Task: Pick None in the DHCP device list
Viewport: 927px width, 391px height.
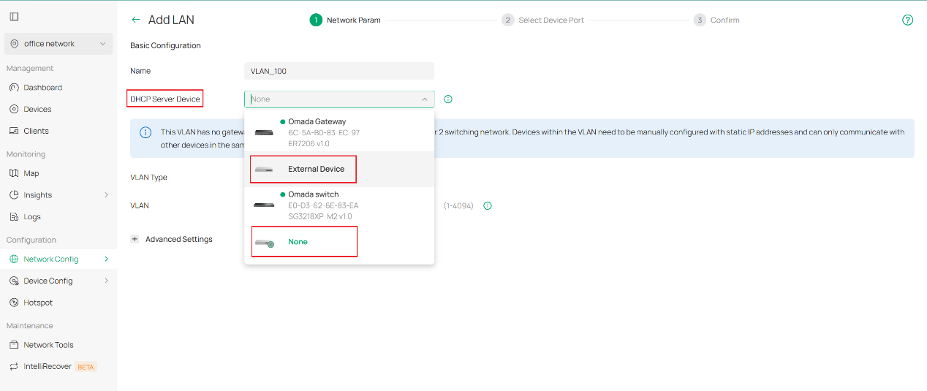Action: [298, 242]
